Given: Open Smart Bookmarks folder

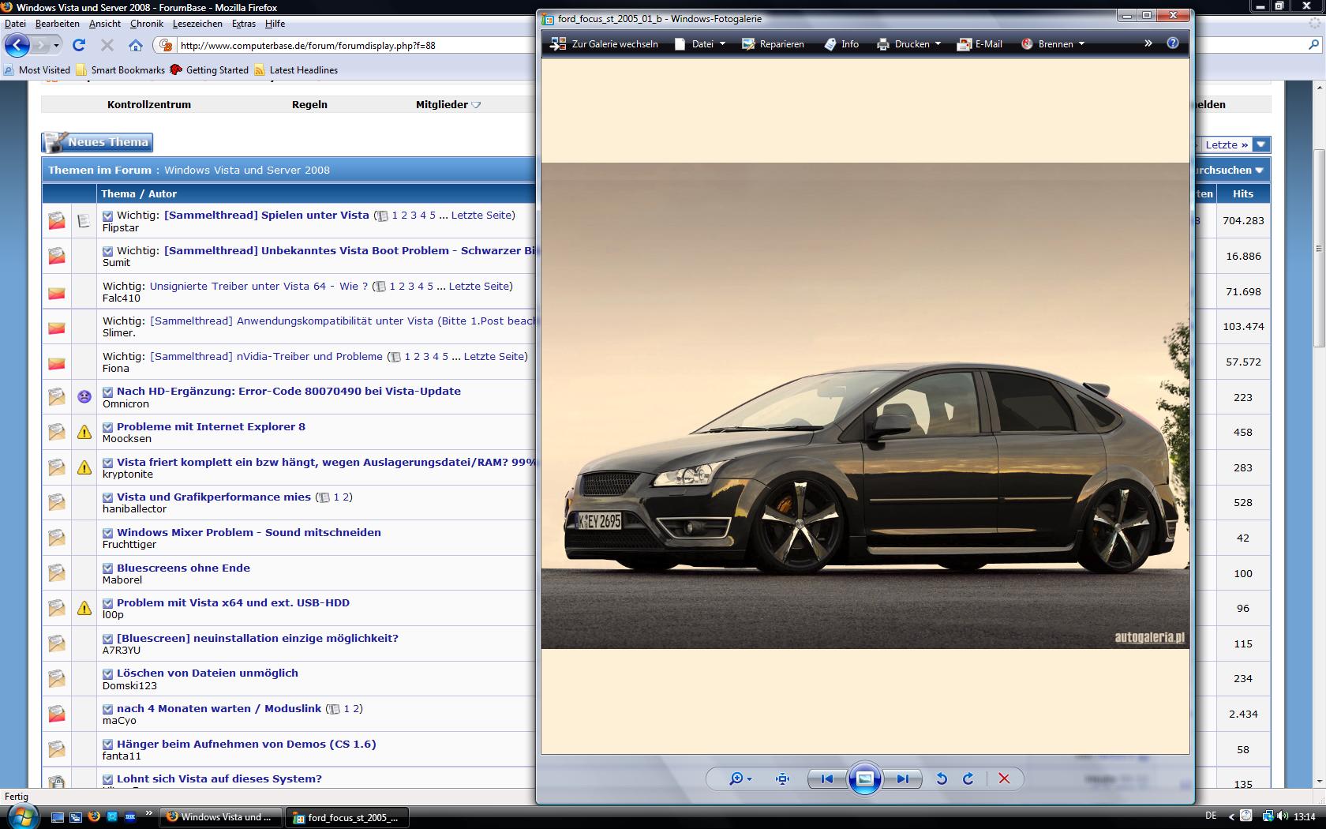Looking at the screenshot, I should pos(121,69).
